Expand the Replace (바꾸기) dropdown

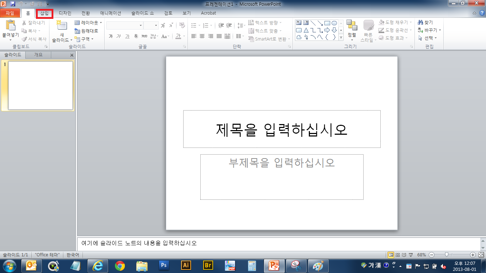(x=440, y=30)
